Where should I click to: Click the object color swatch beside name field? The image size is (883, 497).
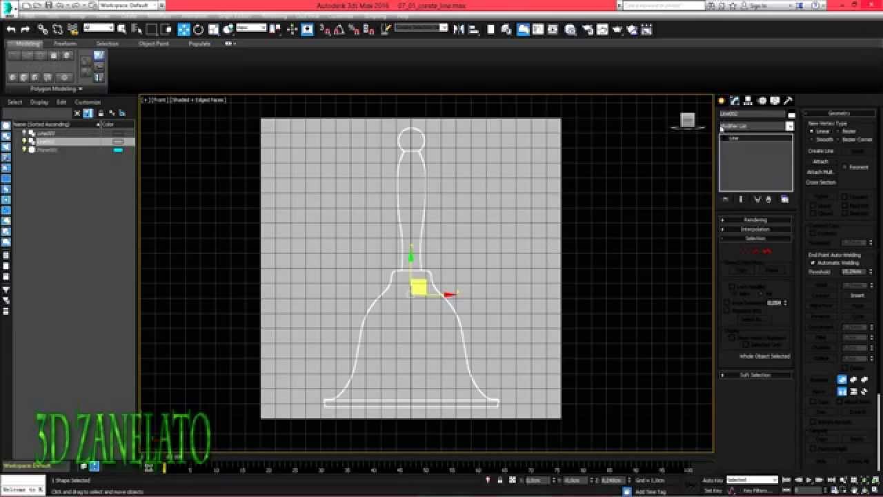pyautogui.click(x=791, y=115)
